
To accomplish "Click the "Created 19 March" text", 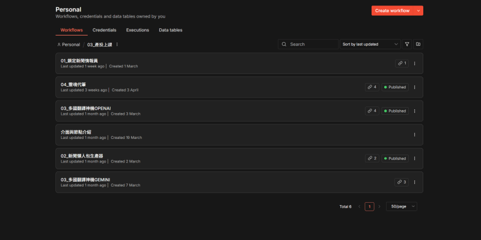I will pyautogui.click(x=126, y=138).
